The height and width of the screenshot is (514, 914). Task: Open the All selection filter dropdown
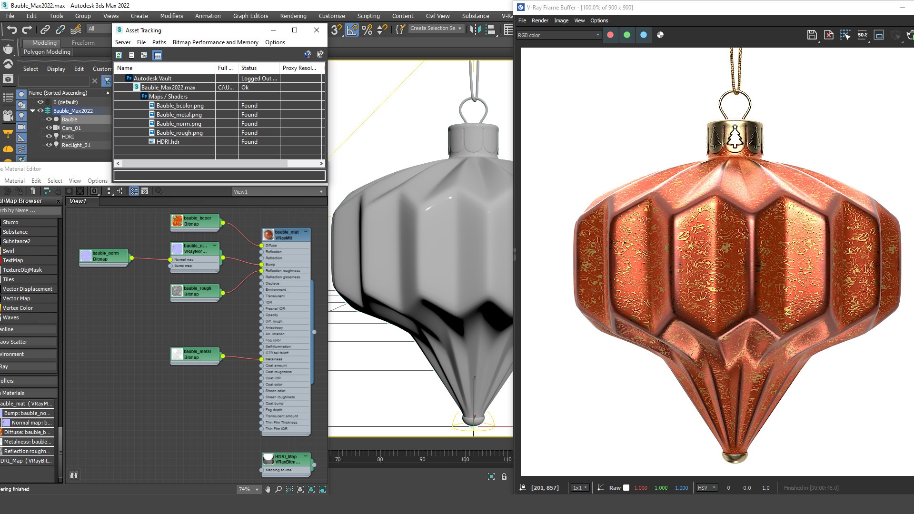[x=99, y=29]
